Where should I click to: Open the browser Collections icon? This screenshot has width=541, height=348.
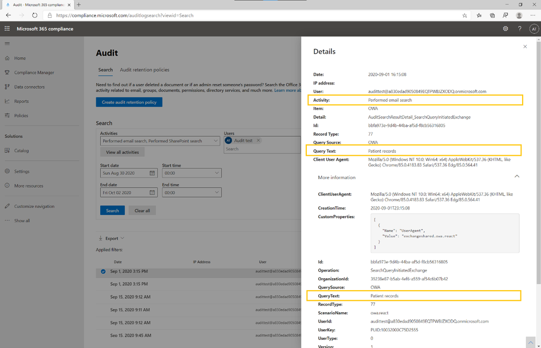pyautogui.click(x=492, y=16)
